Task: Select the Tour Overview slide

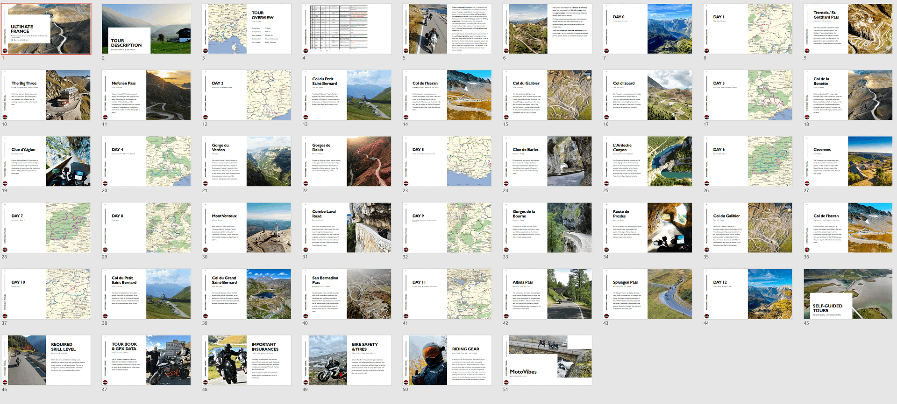Action: 247,29
